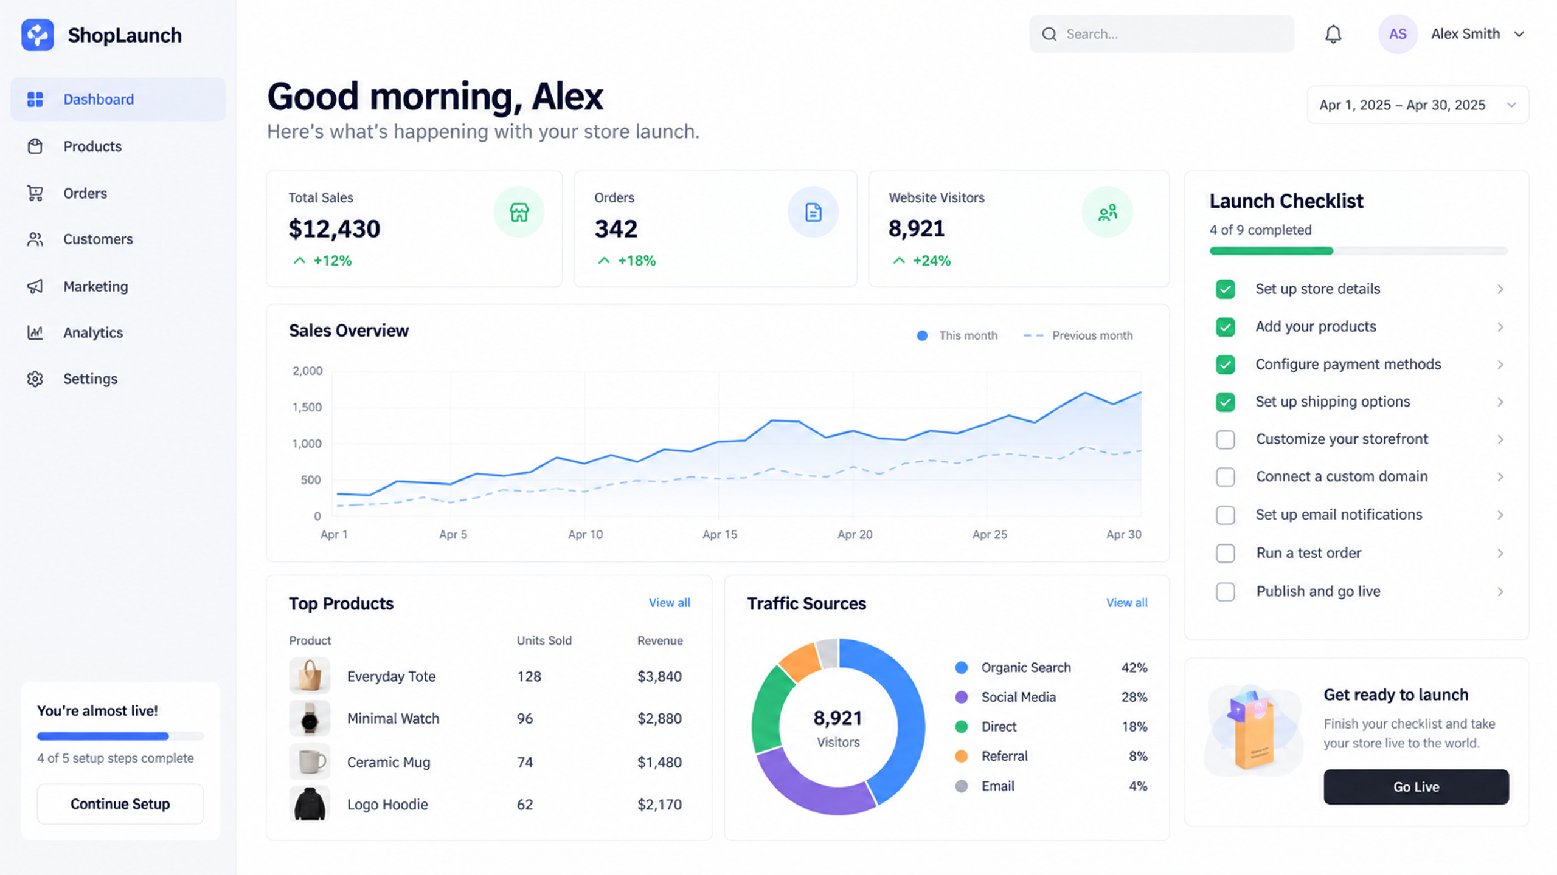Expand the Set up shipping options chevron
Screen dimensions: 1557x875
pos(1500,402)
